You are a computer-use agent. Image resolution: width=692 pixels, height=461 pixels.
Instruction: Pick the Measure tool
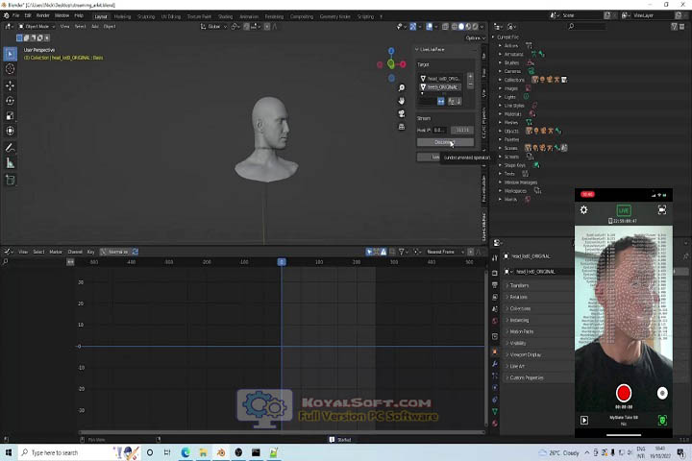tap(11, 163)
